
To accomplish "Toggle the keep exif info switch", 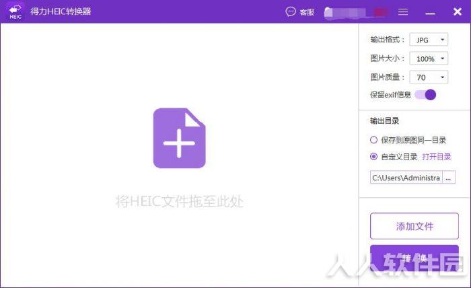I will click(425, 95).
